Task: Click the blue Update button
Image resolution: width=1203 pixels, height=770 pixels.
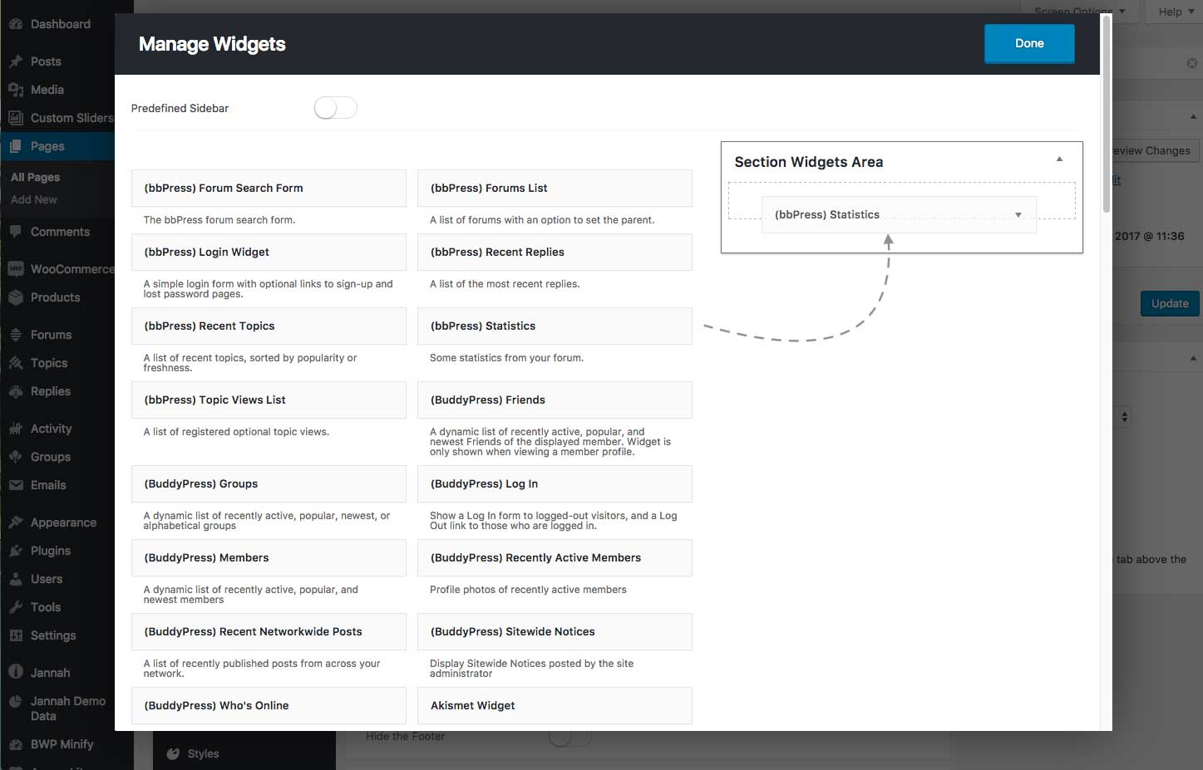Action: [1170, 303]
